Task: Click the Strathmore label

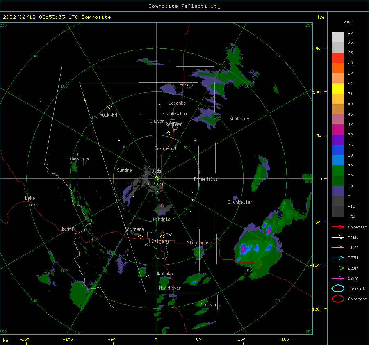Action: (x=199, y=243)
